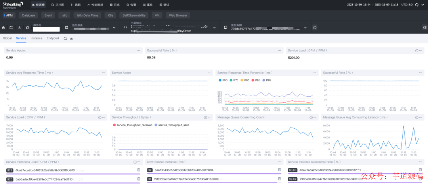This screenshot has width=428, height=184.
Task: Toggle the edit lock icon in toolbar
Action: click(x=4, y=28)
